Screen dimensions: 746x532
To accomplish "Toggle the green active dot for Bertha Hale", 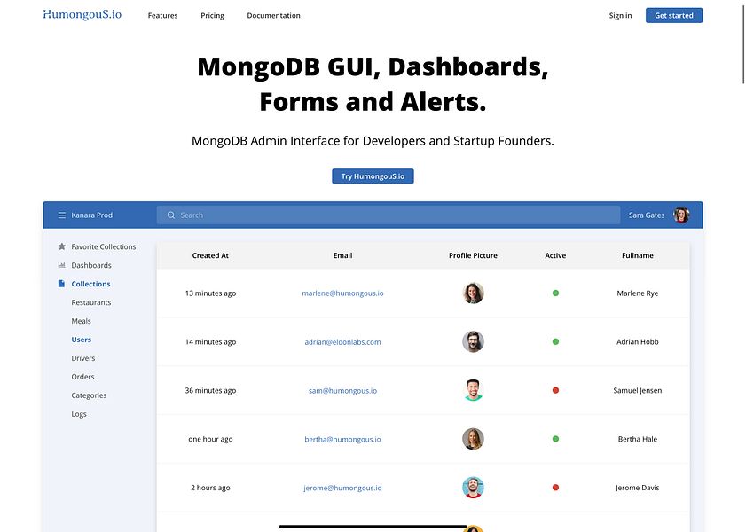I will pyautogui.click(x=555, y=439).
